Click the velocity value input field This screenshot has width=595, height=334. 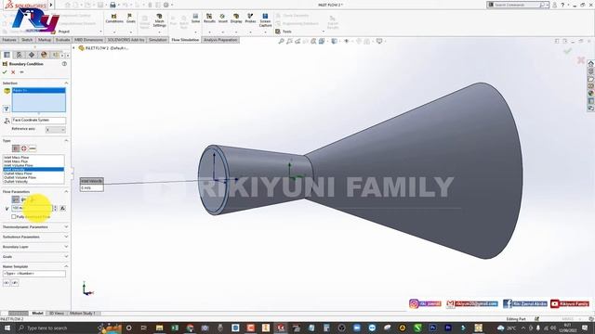tap(32, 208)
